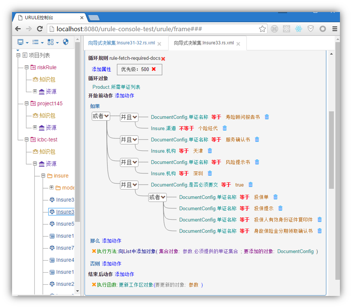The height and width of the screenshot is (308, 352).
Task: Open the monitor icon dropdown in sidebar toolbar
Action: tap(23, 42)
